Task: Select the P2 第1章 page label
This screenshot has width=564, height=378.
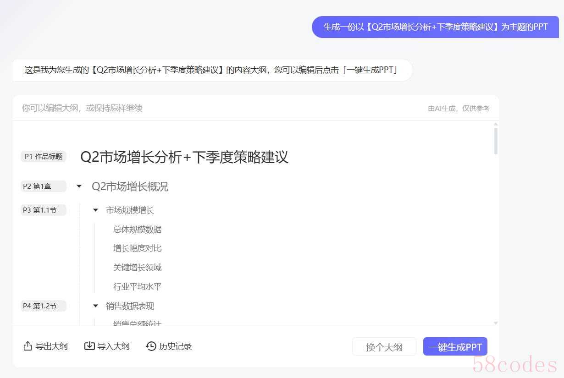Action: click(x=44, y=186)
